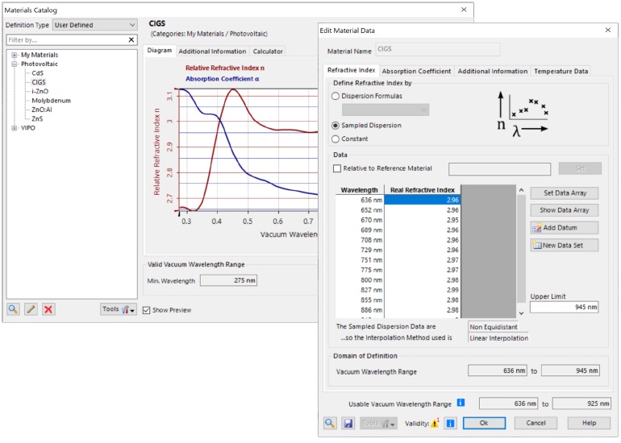Uncheck the Show Preview checkbox
Image resolution: width=621 pixels, height=443 pixels.
click(146, 310)
